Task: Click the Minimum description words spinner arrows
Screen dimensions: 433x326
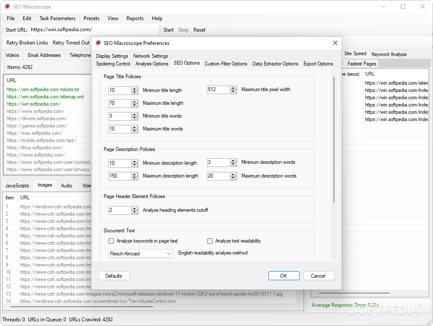Action: tap(233, 162)
